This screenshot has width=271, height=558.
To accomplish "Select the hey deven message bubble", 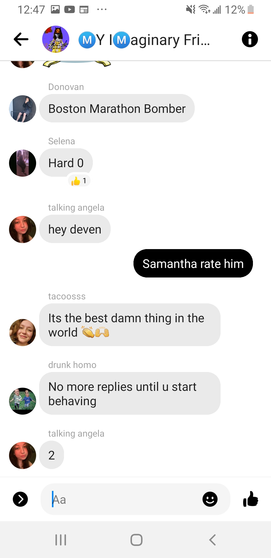I will coord(75,229).
